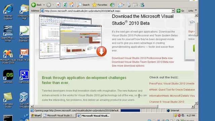Click the Messenger icon in toolbar
The image size is (215, 121).
pyautogui.click(x=142, y=5)
